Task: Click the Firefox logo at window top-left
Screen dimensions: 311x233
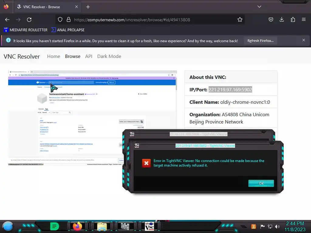Action: coord(6,7)
